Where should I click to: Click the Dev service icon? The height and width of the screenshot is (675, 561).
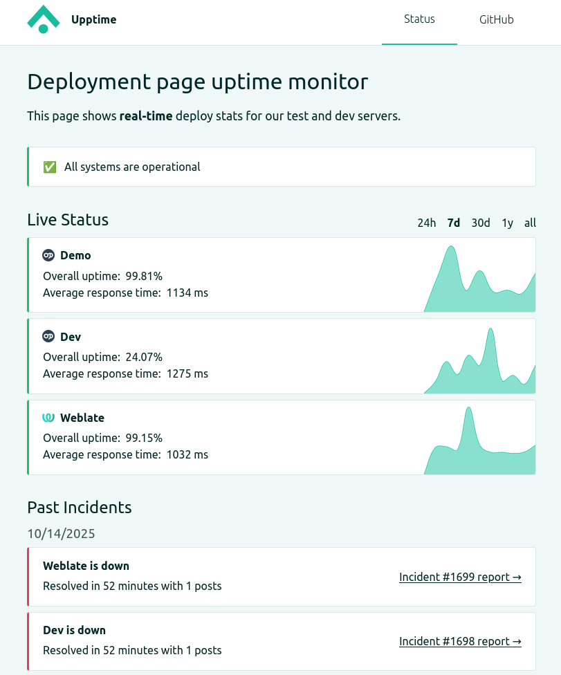[48, 337]
